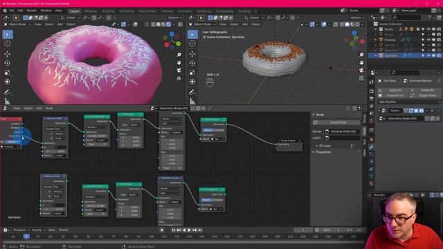Select the Annotate tool in pink donut viewport
This screenshot has width=443, height=249.
point(8,92)
